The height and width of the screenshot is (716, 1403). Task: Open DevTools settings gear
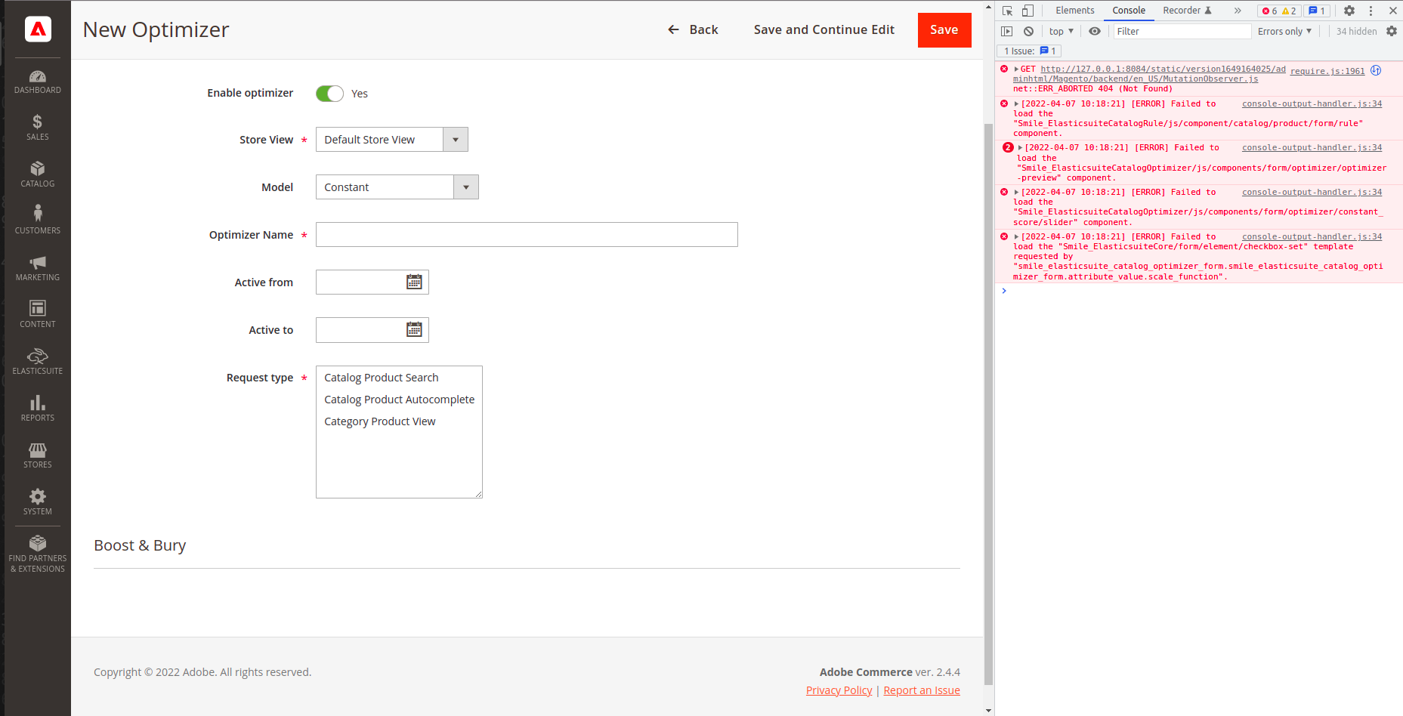1349,11
